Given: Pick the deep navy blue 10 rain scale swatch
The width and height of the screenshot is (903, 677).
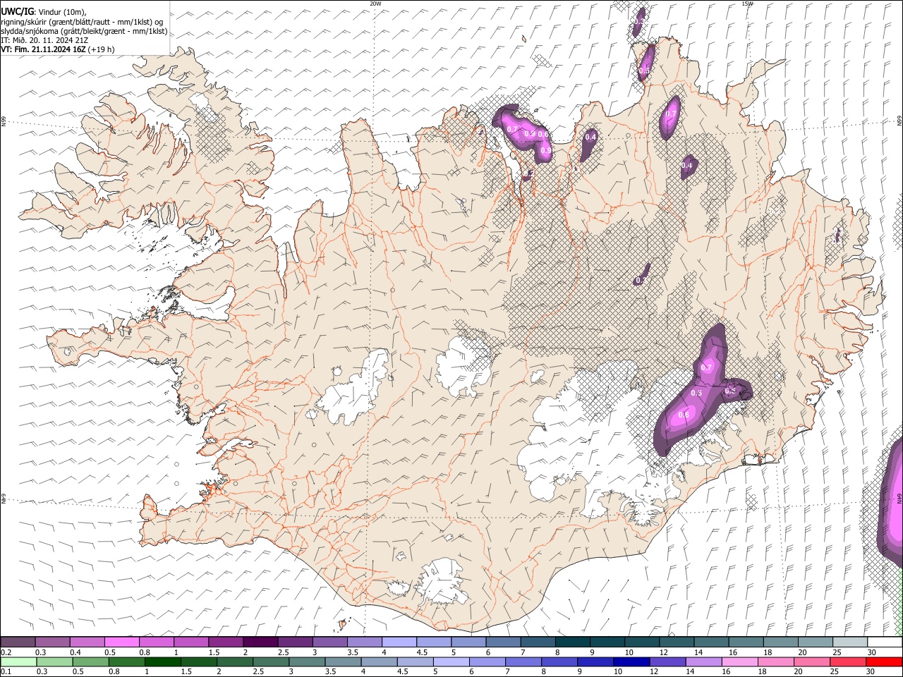Looking at the screenshot, I should [631, 661].
